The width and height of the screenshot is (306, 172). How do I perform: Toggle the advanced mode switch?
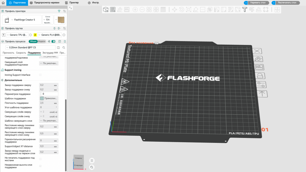point(53,42)
